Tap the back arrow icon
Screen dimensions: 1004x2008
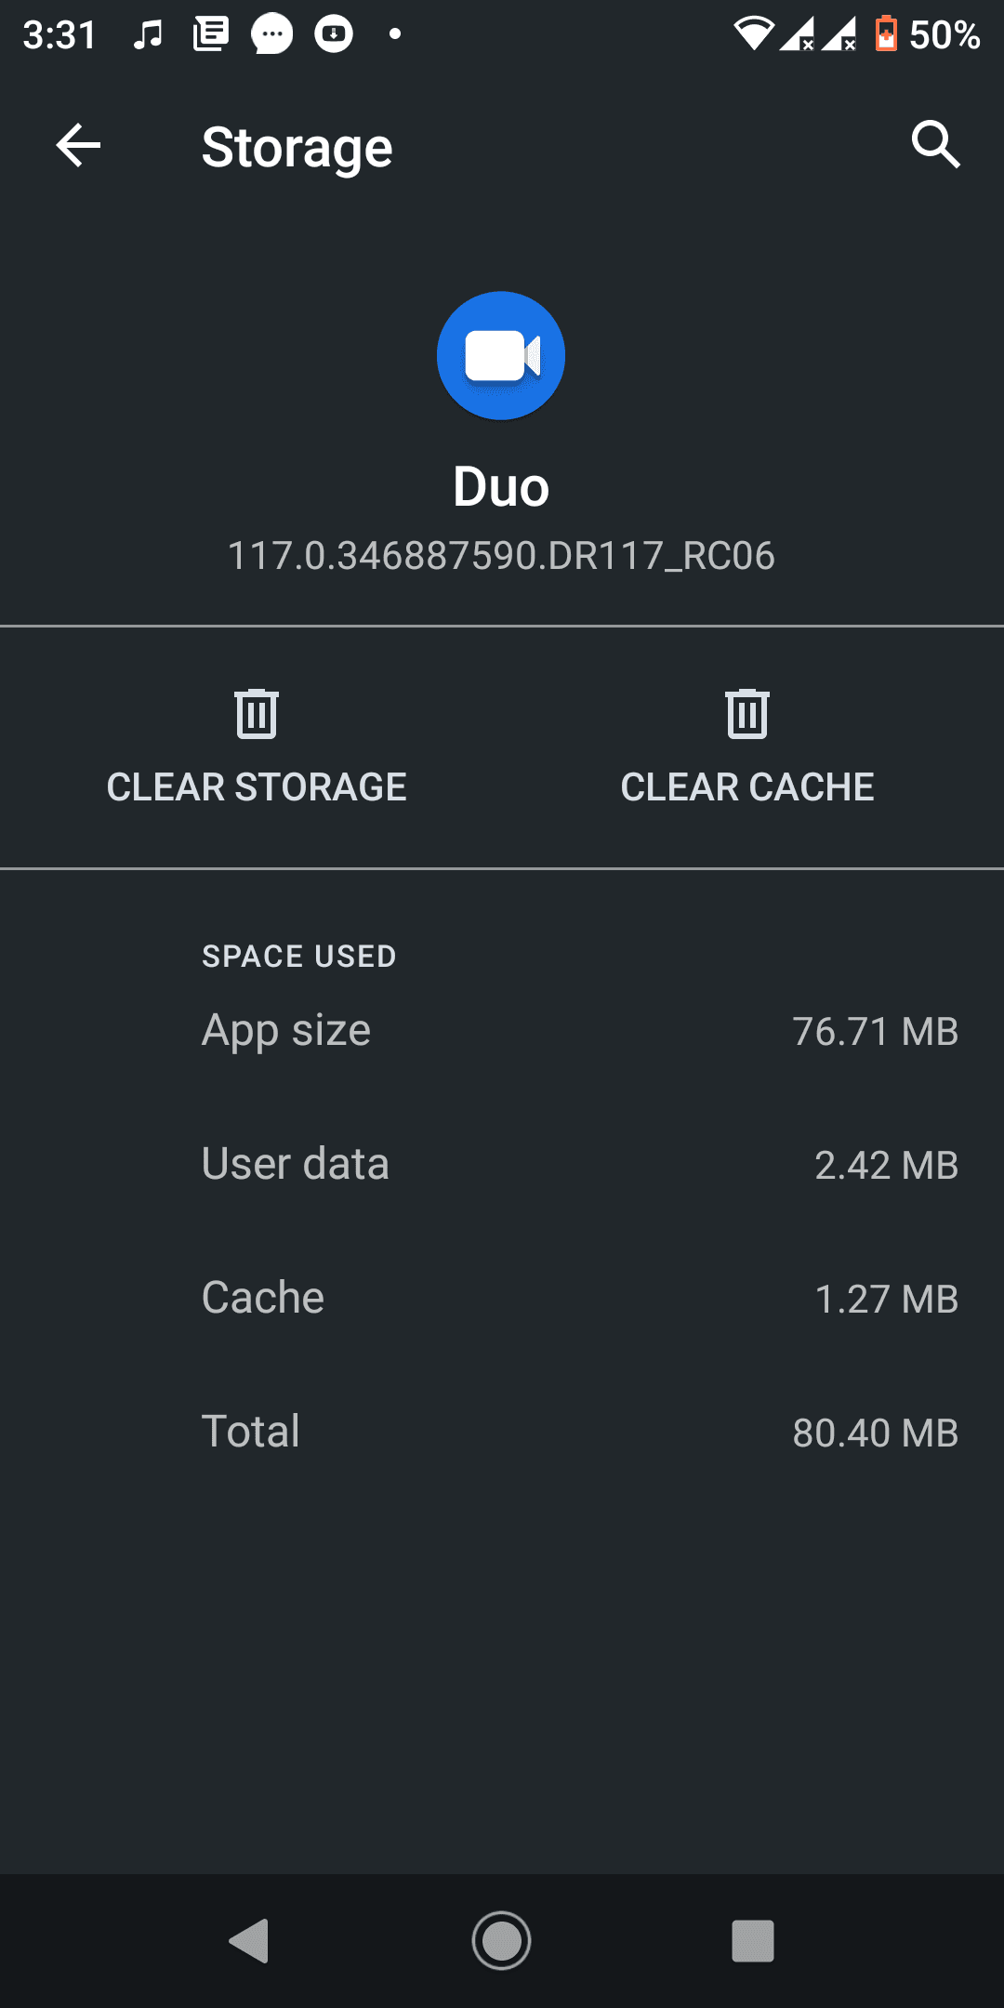point(78,146)
